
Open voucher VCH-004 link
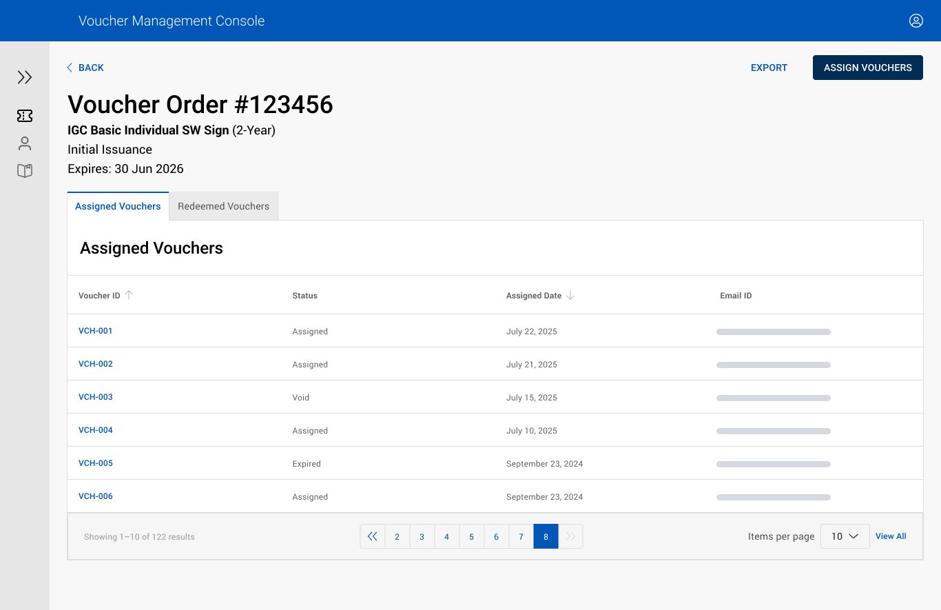(x=96, y=430)
